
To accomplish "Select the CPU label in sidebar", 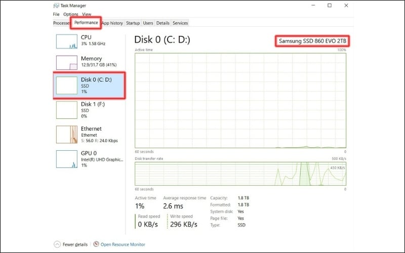I will (x=86, y=37).
